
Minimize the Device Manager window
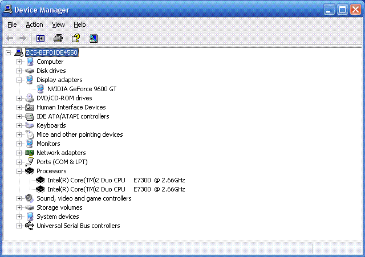[x=329, y=10]
